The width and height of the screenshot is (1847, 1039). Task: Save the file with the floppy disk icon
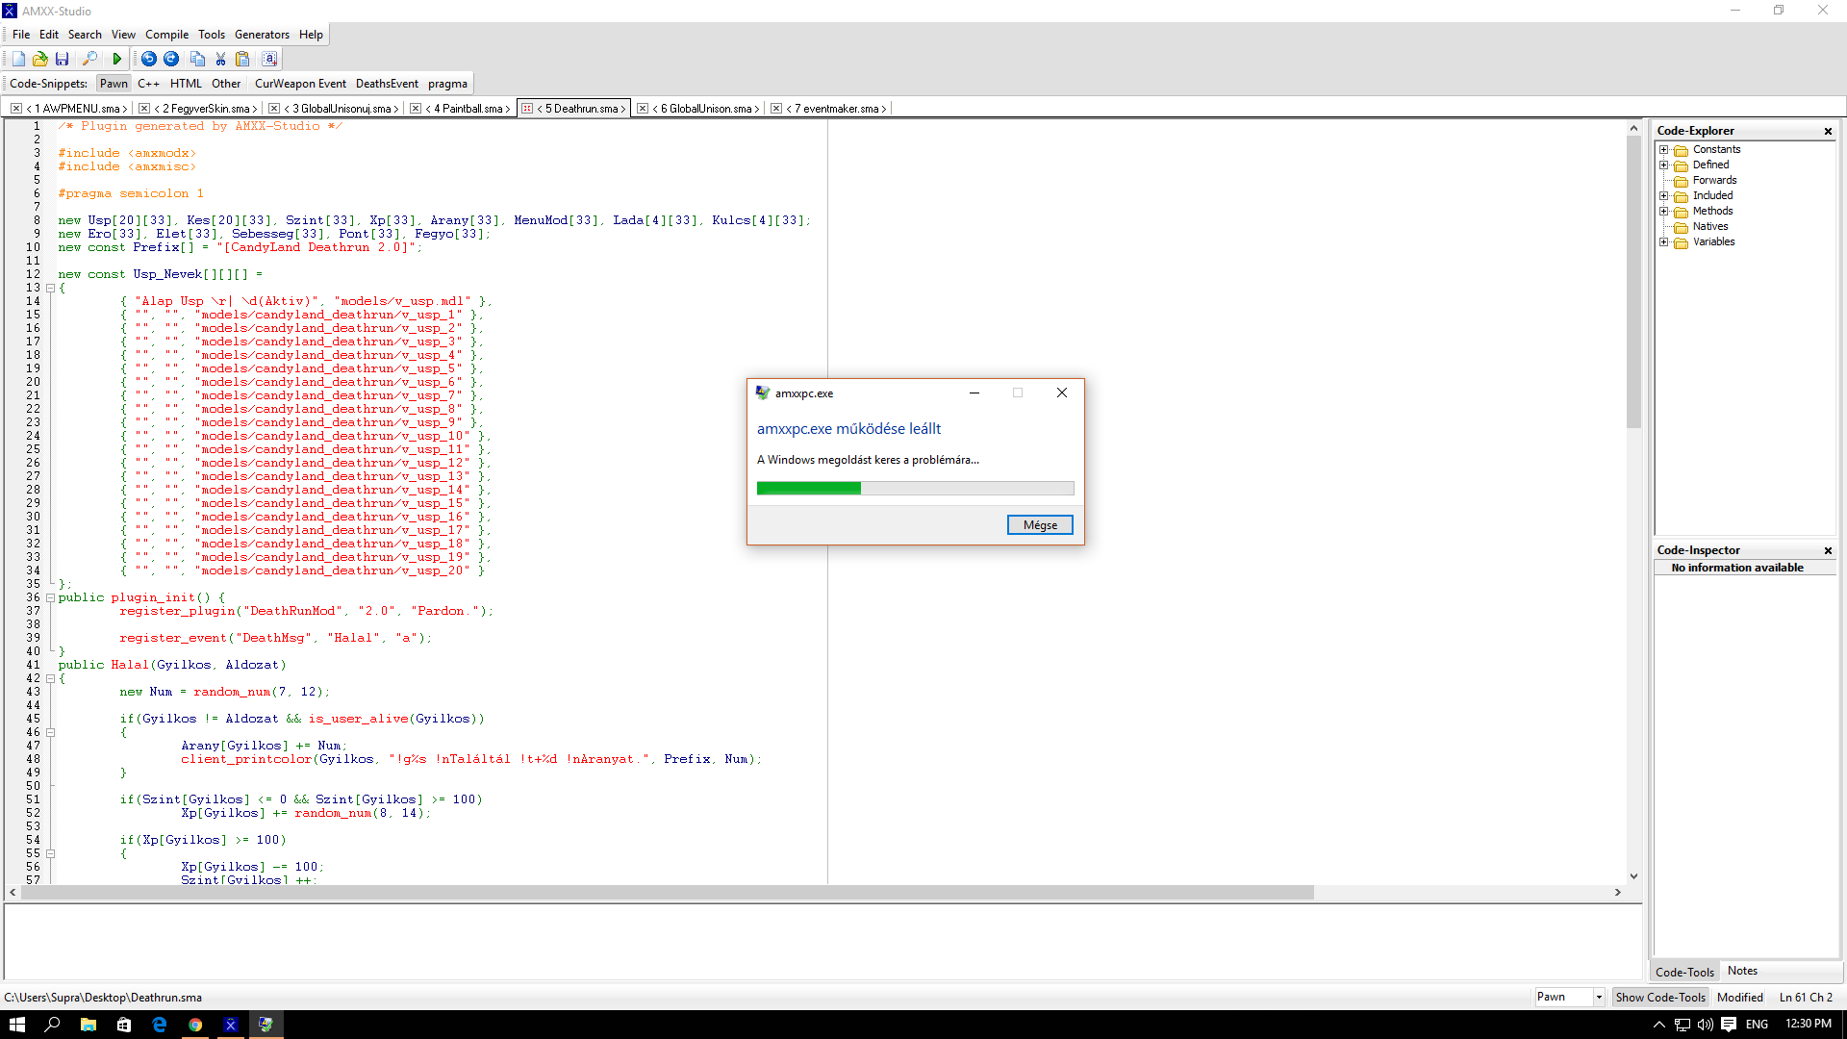click(62, 60)
